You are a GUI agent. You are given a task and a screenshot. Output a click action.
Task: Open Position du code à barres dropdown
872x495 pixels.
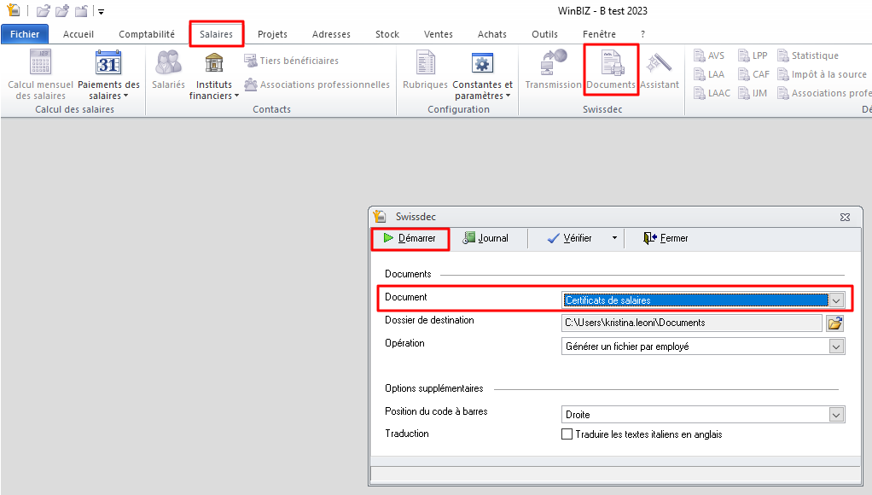pyautogui.click(x=836, y=415)
